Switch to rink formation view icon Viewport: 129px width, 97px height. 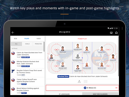[79, 82]
